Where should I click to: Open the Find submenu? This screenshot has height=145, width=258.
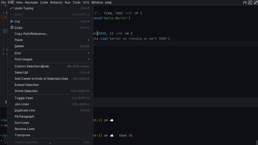click(50, 53)
